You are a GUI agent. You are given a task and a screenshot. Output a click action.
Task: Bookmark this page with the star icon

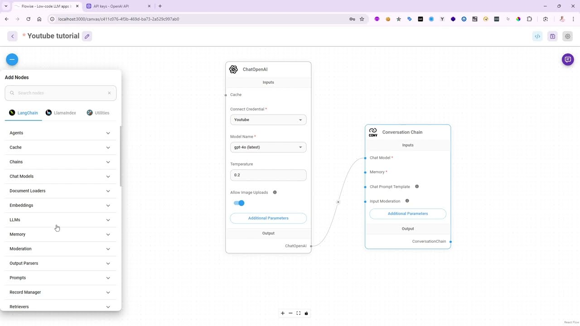coord(362,19)
